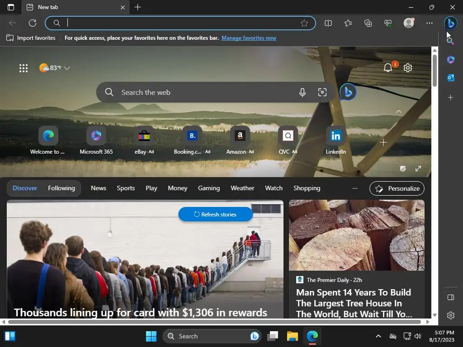Open sidebar customize settings gear

pos(451,315)
